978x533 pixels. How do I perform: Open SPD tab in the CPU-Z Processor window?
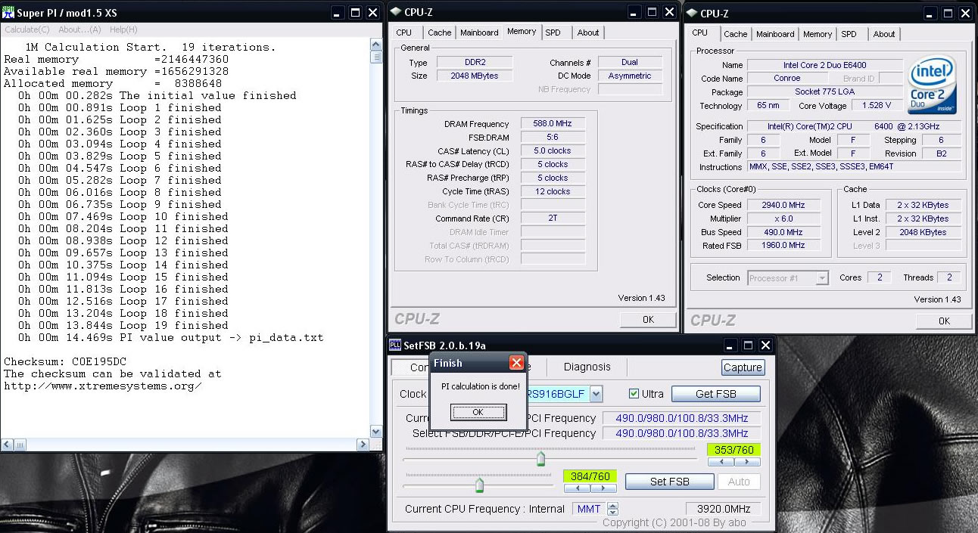(x=849, y=34)
